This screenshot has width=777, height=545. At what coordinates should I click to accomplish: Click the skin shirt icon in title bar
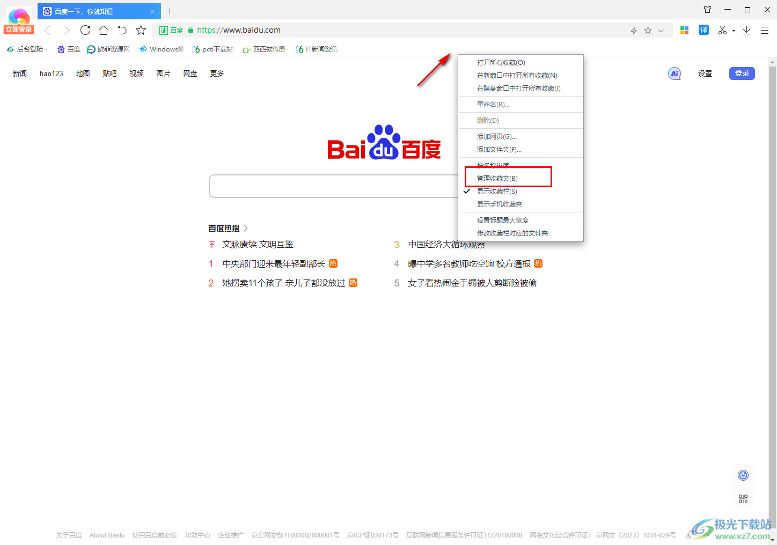point(707,10)
